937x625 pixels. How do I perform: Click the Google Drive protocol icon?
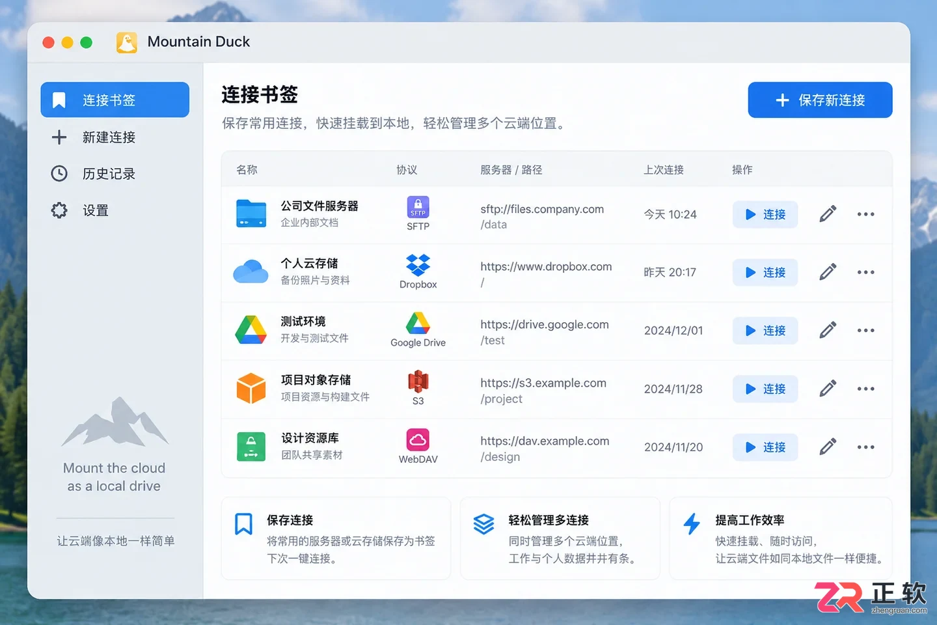418,323
